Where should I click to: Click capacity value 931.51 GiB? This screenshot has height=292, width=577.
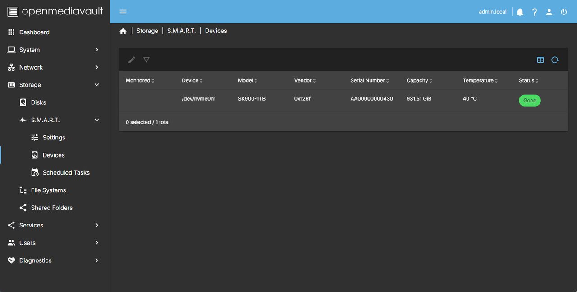[x=419, y=98]
